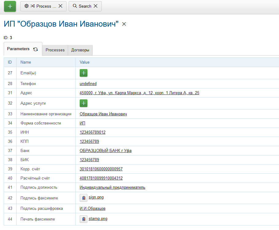The height and width of the screenshot is (230, 279).
Task: Open the stamp.png file link
Action: [98, 219]
